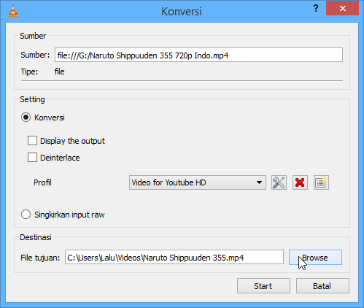Open the question mark help button
This screenshot has width=364, height=308.
click(316, 9)
